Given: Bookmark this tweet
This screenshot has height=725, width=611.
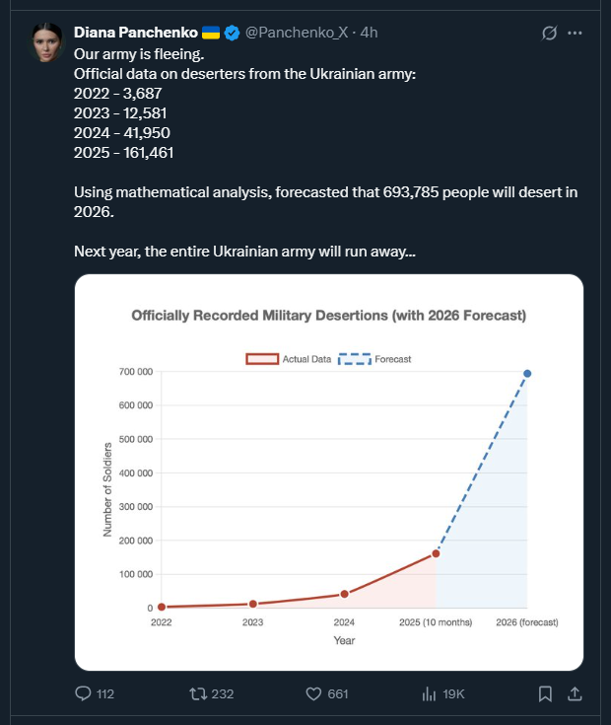Looking at the screenshot, I should 545,693.
